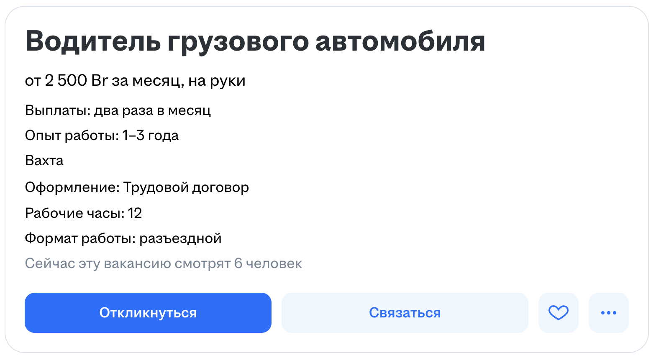
Task: Click the на руки salary note
Action: click(x=217, y=80)
